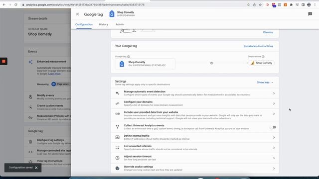Viewport: 319px width, 179px height.
Task: Bookmark this page with star icon
Action: click(x=260, y=4)
